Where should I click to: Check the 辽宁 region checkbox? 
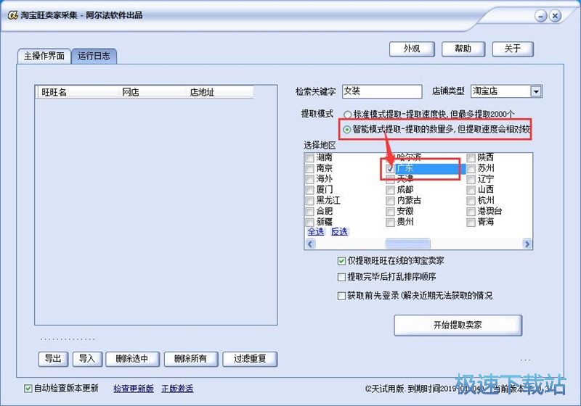(471, 179)
